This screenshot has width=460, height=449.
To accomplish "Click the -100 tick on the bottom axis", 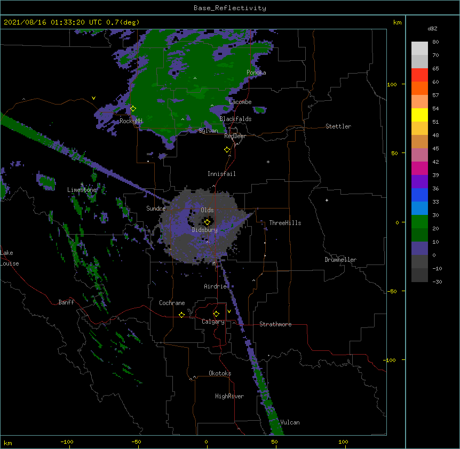I will pos(67,442).
